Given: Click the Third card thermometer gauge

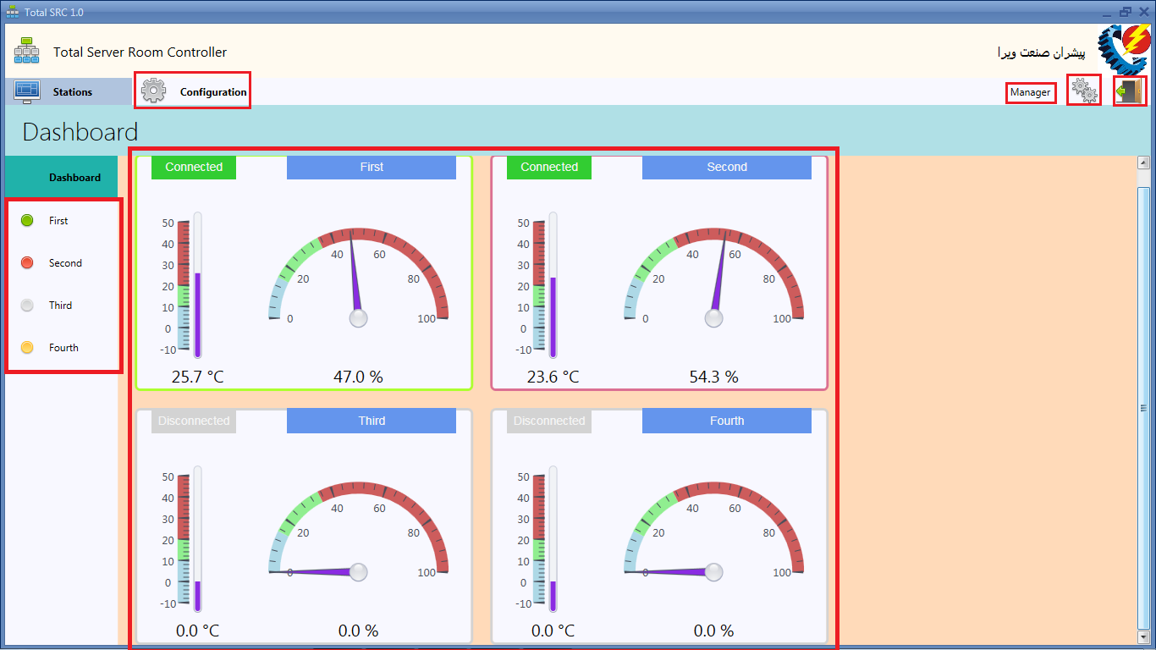Looking at the screenshot, I should point(182,539).
